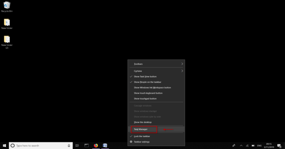
Task: Click the People icon in the system tray
Action: [234, 145]
